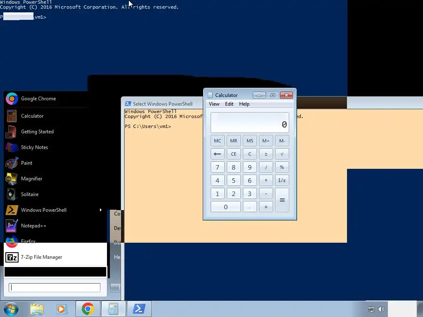Click digit 7 on Calculator
The height and width of the screenshot is (317, 423).
click(217, 167)
